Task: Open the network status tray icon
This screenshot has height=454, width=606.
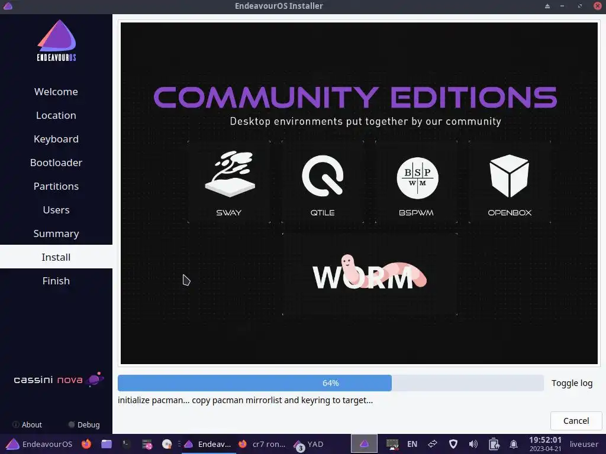Action: click(x=392, y=445)
